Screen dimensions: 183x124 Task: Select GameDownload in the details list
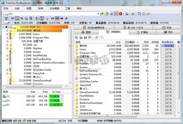click(x=89, y=92)
